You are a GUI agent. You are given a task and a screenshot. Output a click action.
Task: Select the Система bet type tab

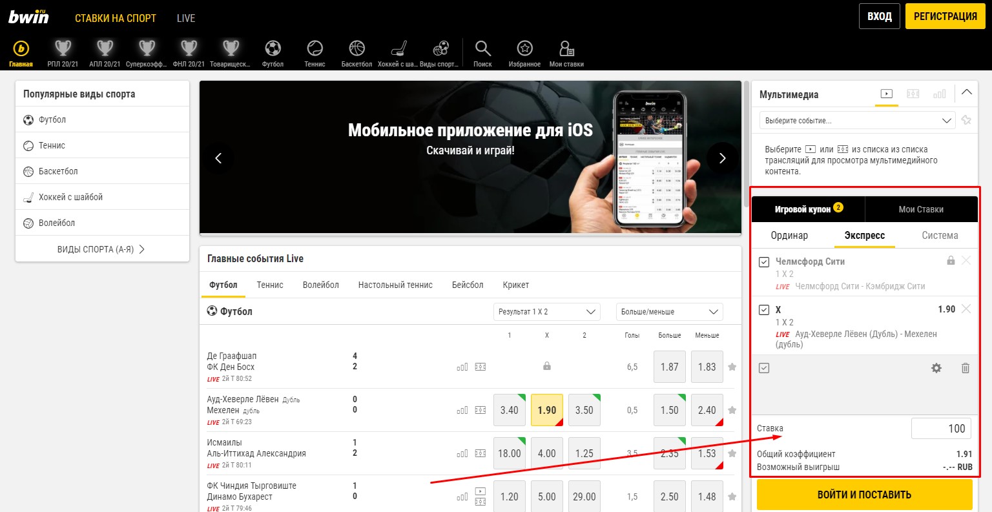[x=940, y=236]
